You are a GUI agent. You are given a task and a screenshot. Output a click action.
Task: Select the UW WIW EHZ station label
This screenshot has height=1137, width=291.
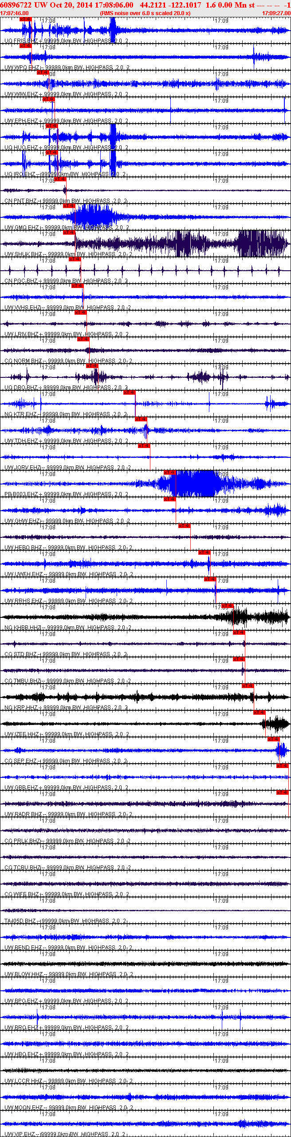point(21,94)
